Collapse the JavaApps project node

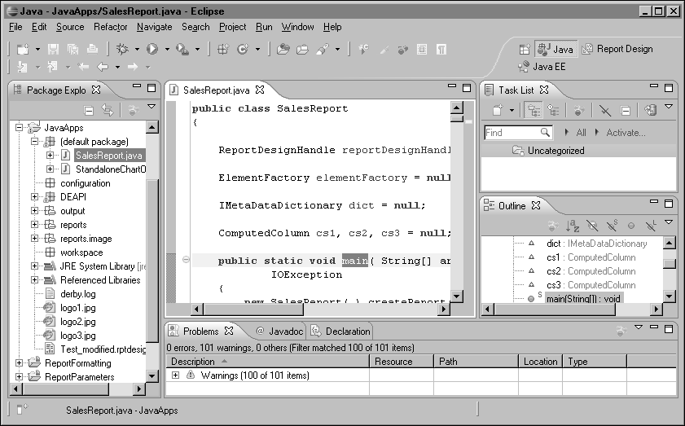(x=20, y=128)
